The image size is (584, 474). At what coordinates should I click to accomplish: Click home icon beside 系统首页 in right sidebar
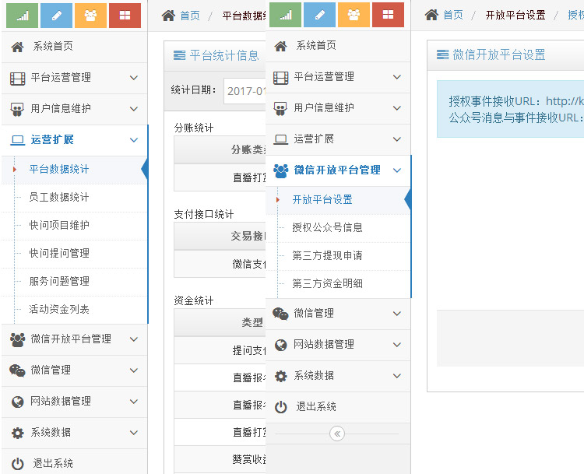(280, 46)
